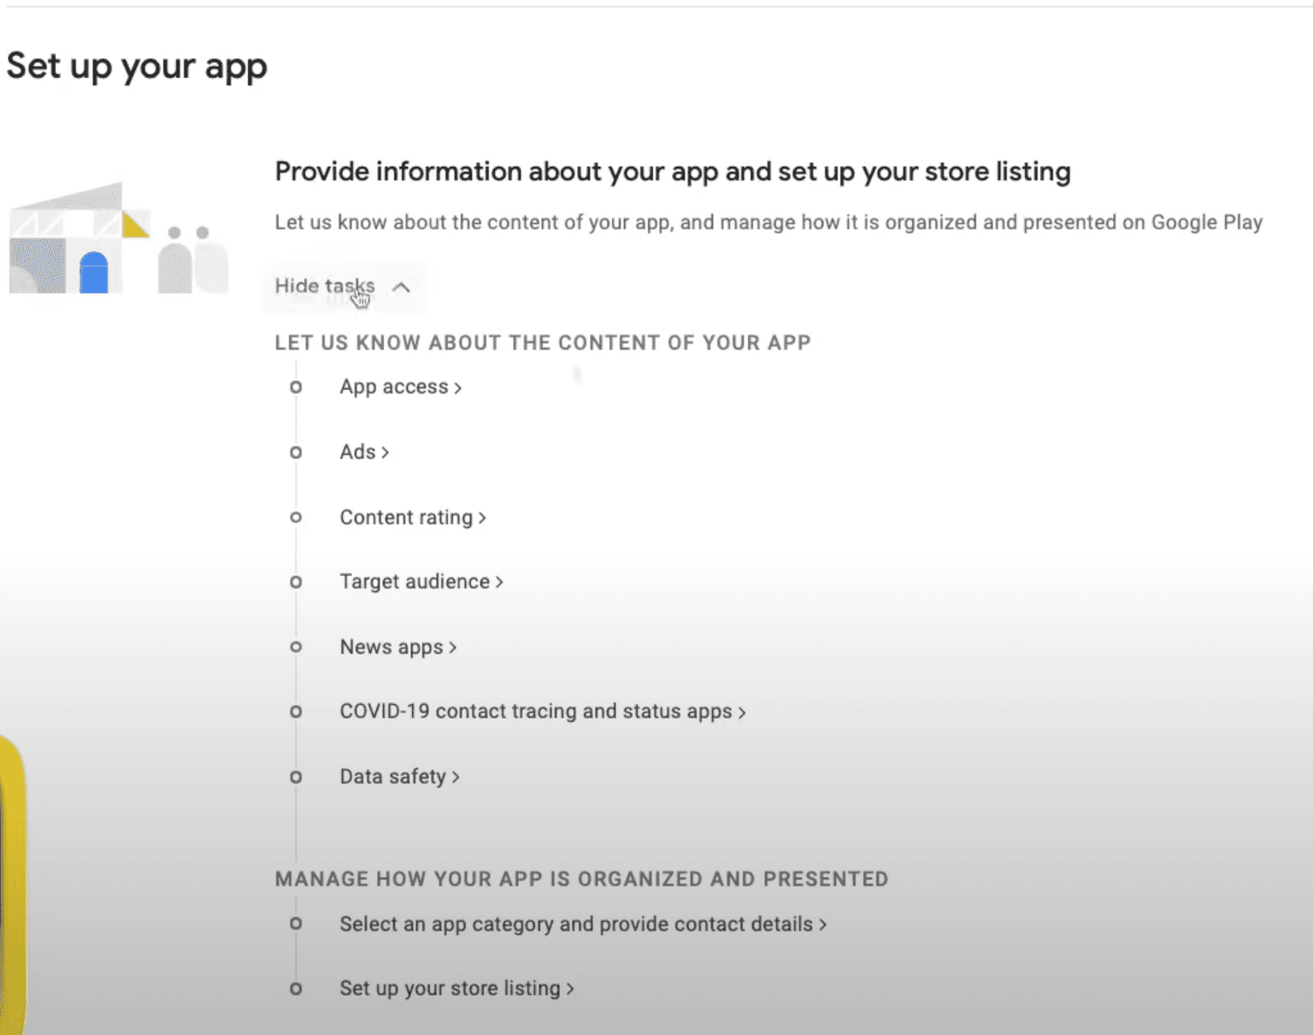1313x1035 pixels.
Task: Open the News apps task
Action: (x=397, y=647)
